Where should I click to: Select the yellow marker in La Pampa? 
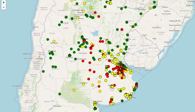(x=74, y=90)
